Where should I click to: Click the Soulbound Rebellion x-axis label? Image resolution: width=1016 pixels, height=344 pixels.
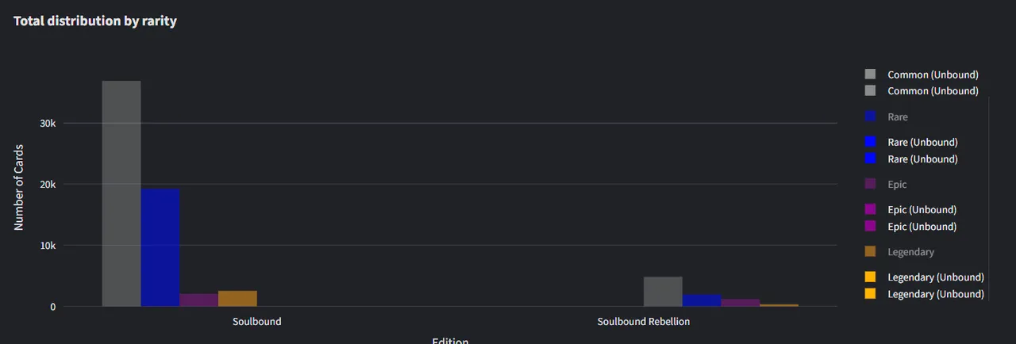[644, 322]
